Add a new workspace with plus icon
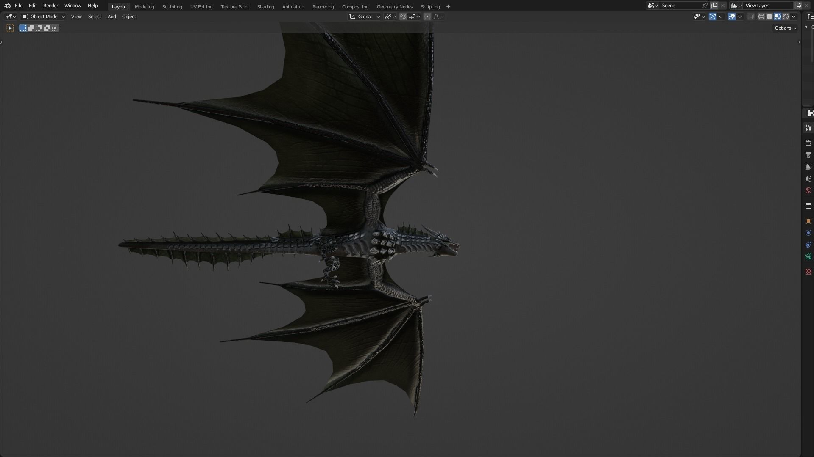 (448, 7)
